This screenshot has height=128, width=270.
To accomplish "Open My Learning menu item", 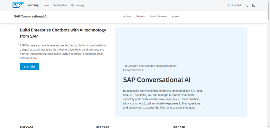I will 77,5.
